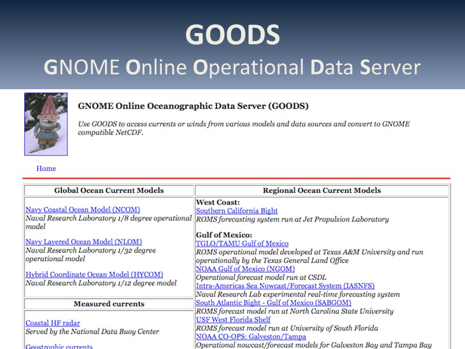
Task: Click the Measured currents header
Action: [109, 303]
